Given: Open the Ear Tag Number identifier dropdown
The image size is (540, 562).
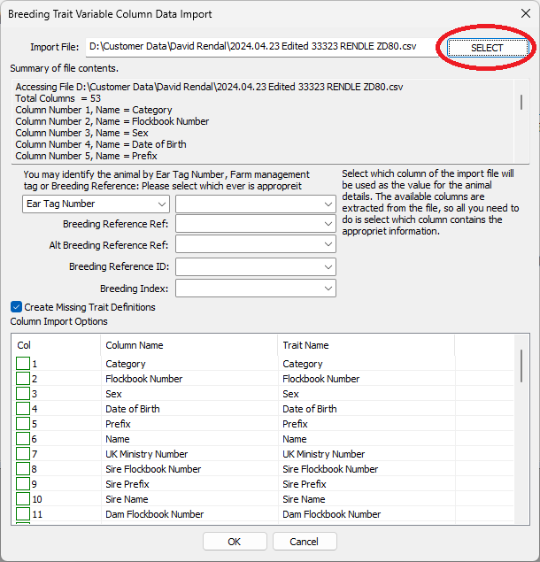Looking at the screenshot, I should point(96,204).
